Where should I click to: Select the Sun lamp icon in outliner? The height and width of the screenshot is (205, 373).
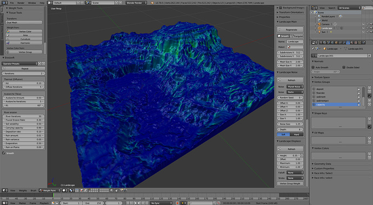coord(319,32)
